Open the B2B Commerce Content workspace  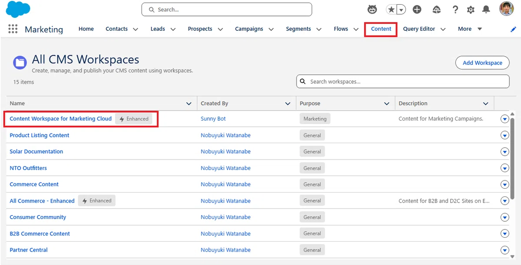pyautogui.click(x=40, y=233)
